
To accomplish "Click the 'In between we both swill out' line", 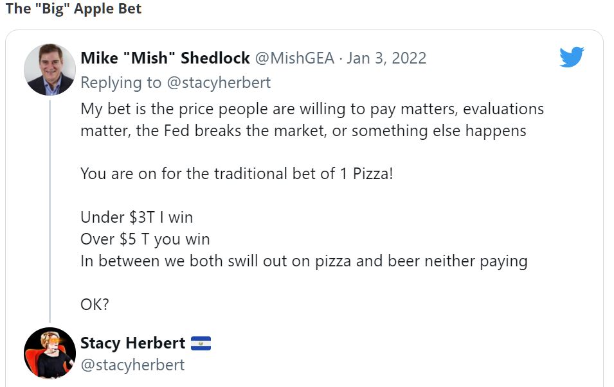I will 303,261.
